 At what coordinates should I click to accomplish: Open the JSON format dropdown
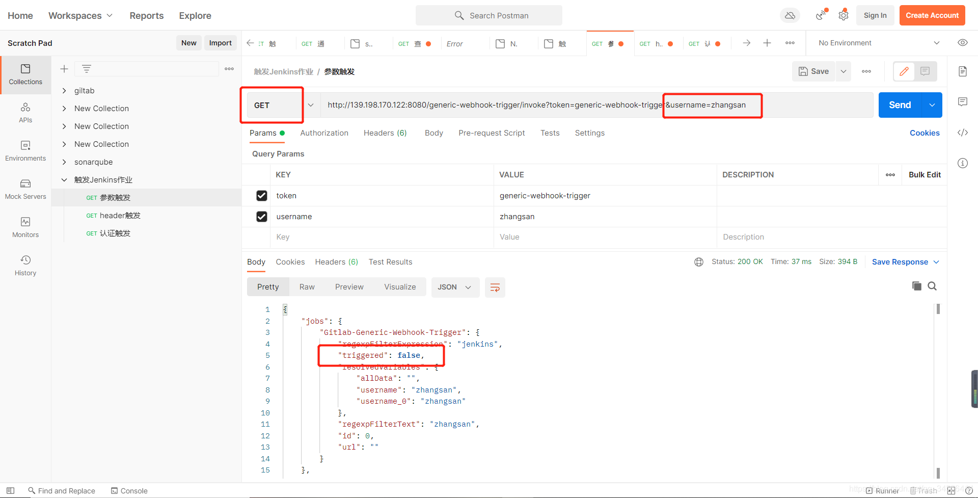[455, 287]
